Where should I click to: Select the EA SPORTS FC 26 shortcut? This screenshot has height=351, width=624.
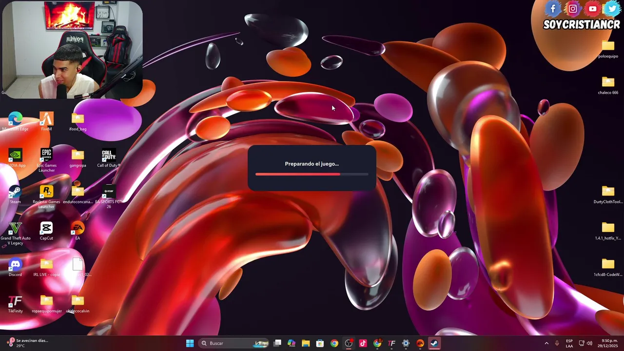(x=109, y=196)
